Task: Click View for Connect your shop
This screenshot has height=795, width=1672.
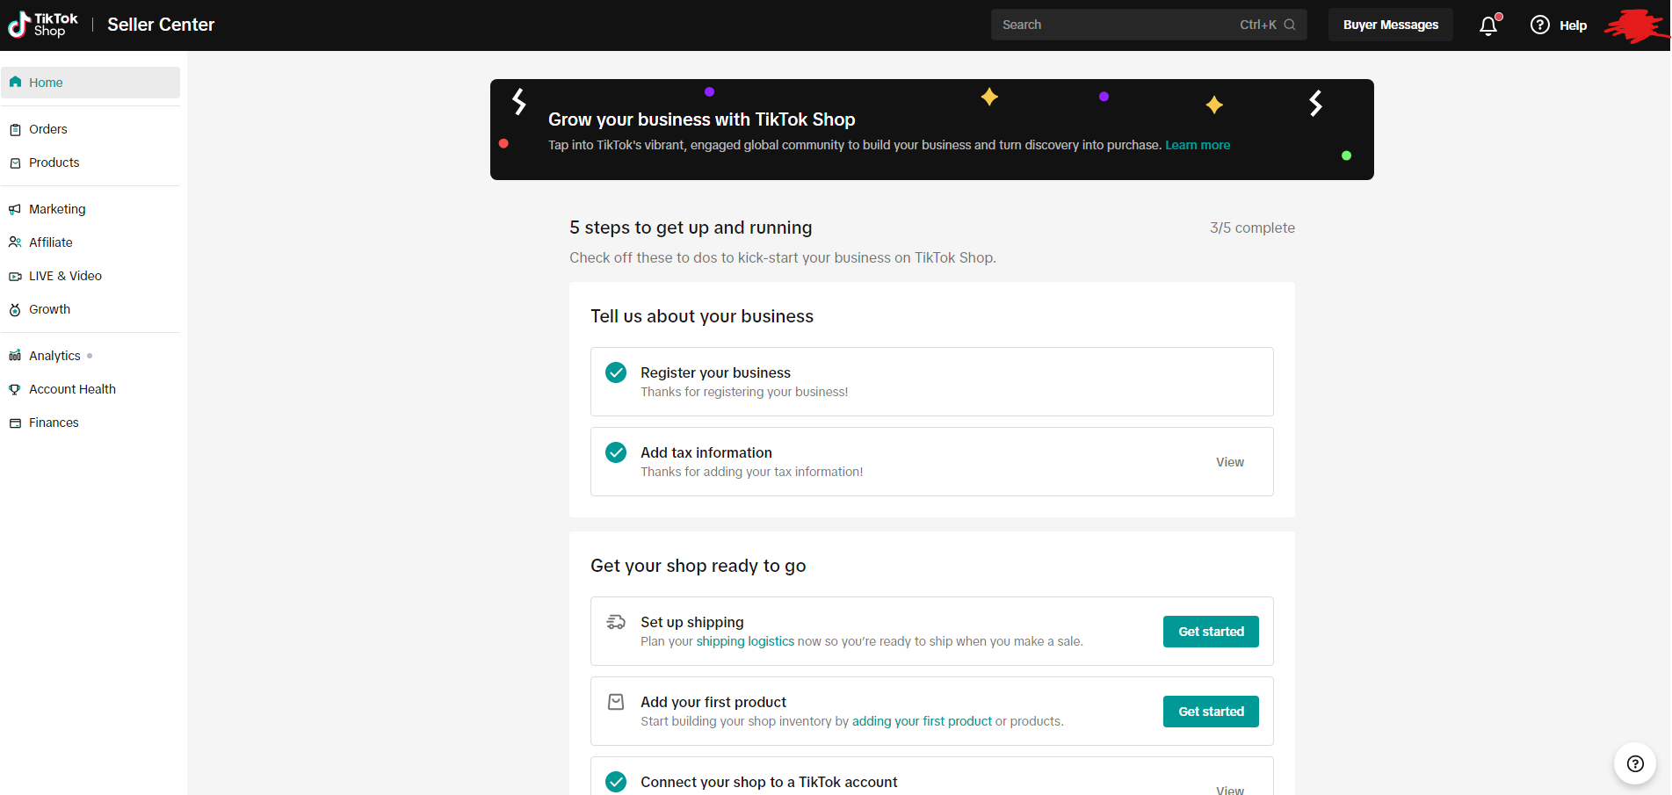Action: pyautogui.click(x=1229, y=790)
